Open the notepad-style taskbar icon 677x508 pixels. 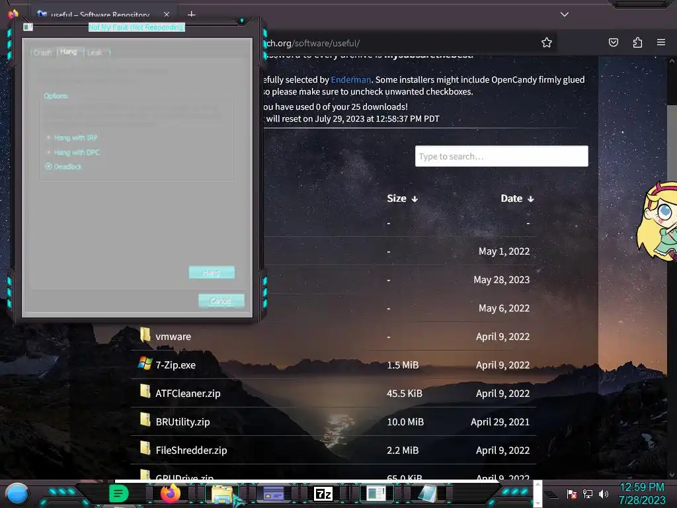(427, 493)
